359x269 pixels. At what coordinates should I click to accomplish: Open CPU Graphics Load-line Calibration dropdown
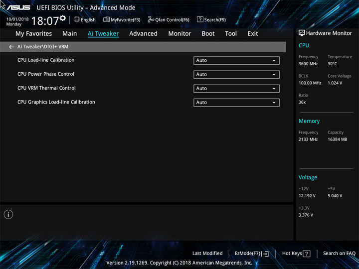[236, 103]
